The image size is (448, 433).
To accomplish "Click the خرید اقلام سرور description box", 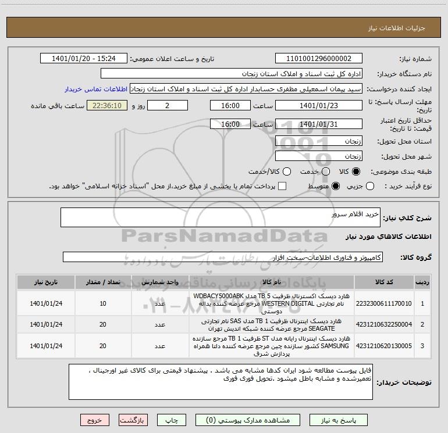I will coord(221,217).
